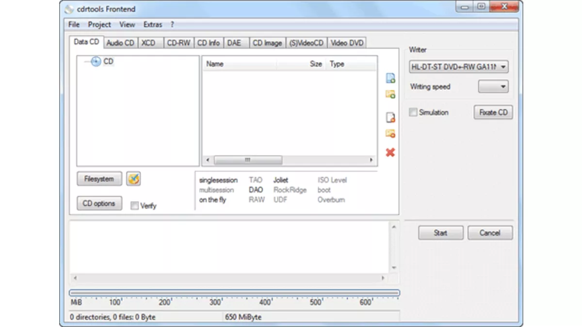Click the remove folder icon
582x327 pixels.
click(x=390, y=134)
